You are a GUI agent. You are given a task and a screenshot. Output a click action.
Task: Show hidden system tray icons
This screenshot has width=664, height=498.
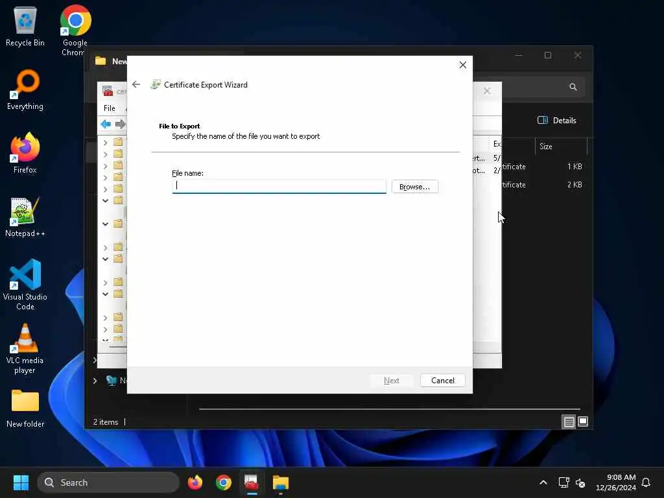tap(543, 482)
